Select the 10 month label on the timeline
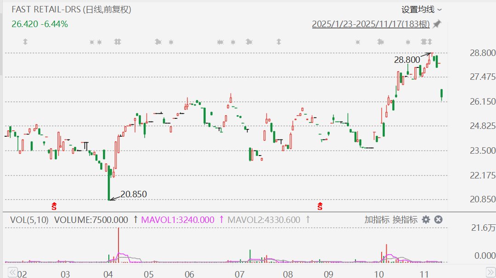 point(379,273)
